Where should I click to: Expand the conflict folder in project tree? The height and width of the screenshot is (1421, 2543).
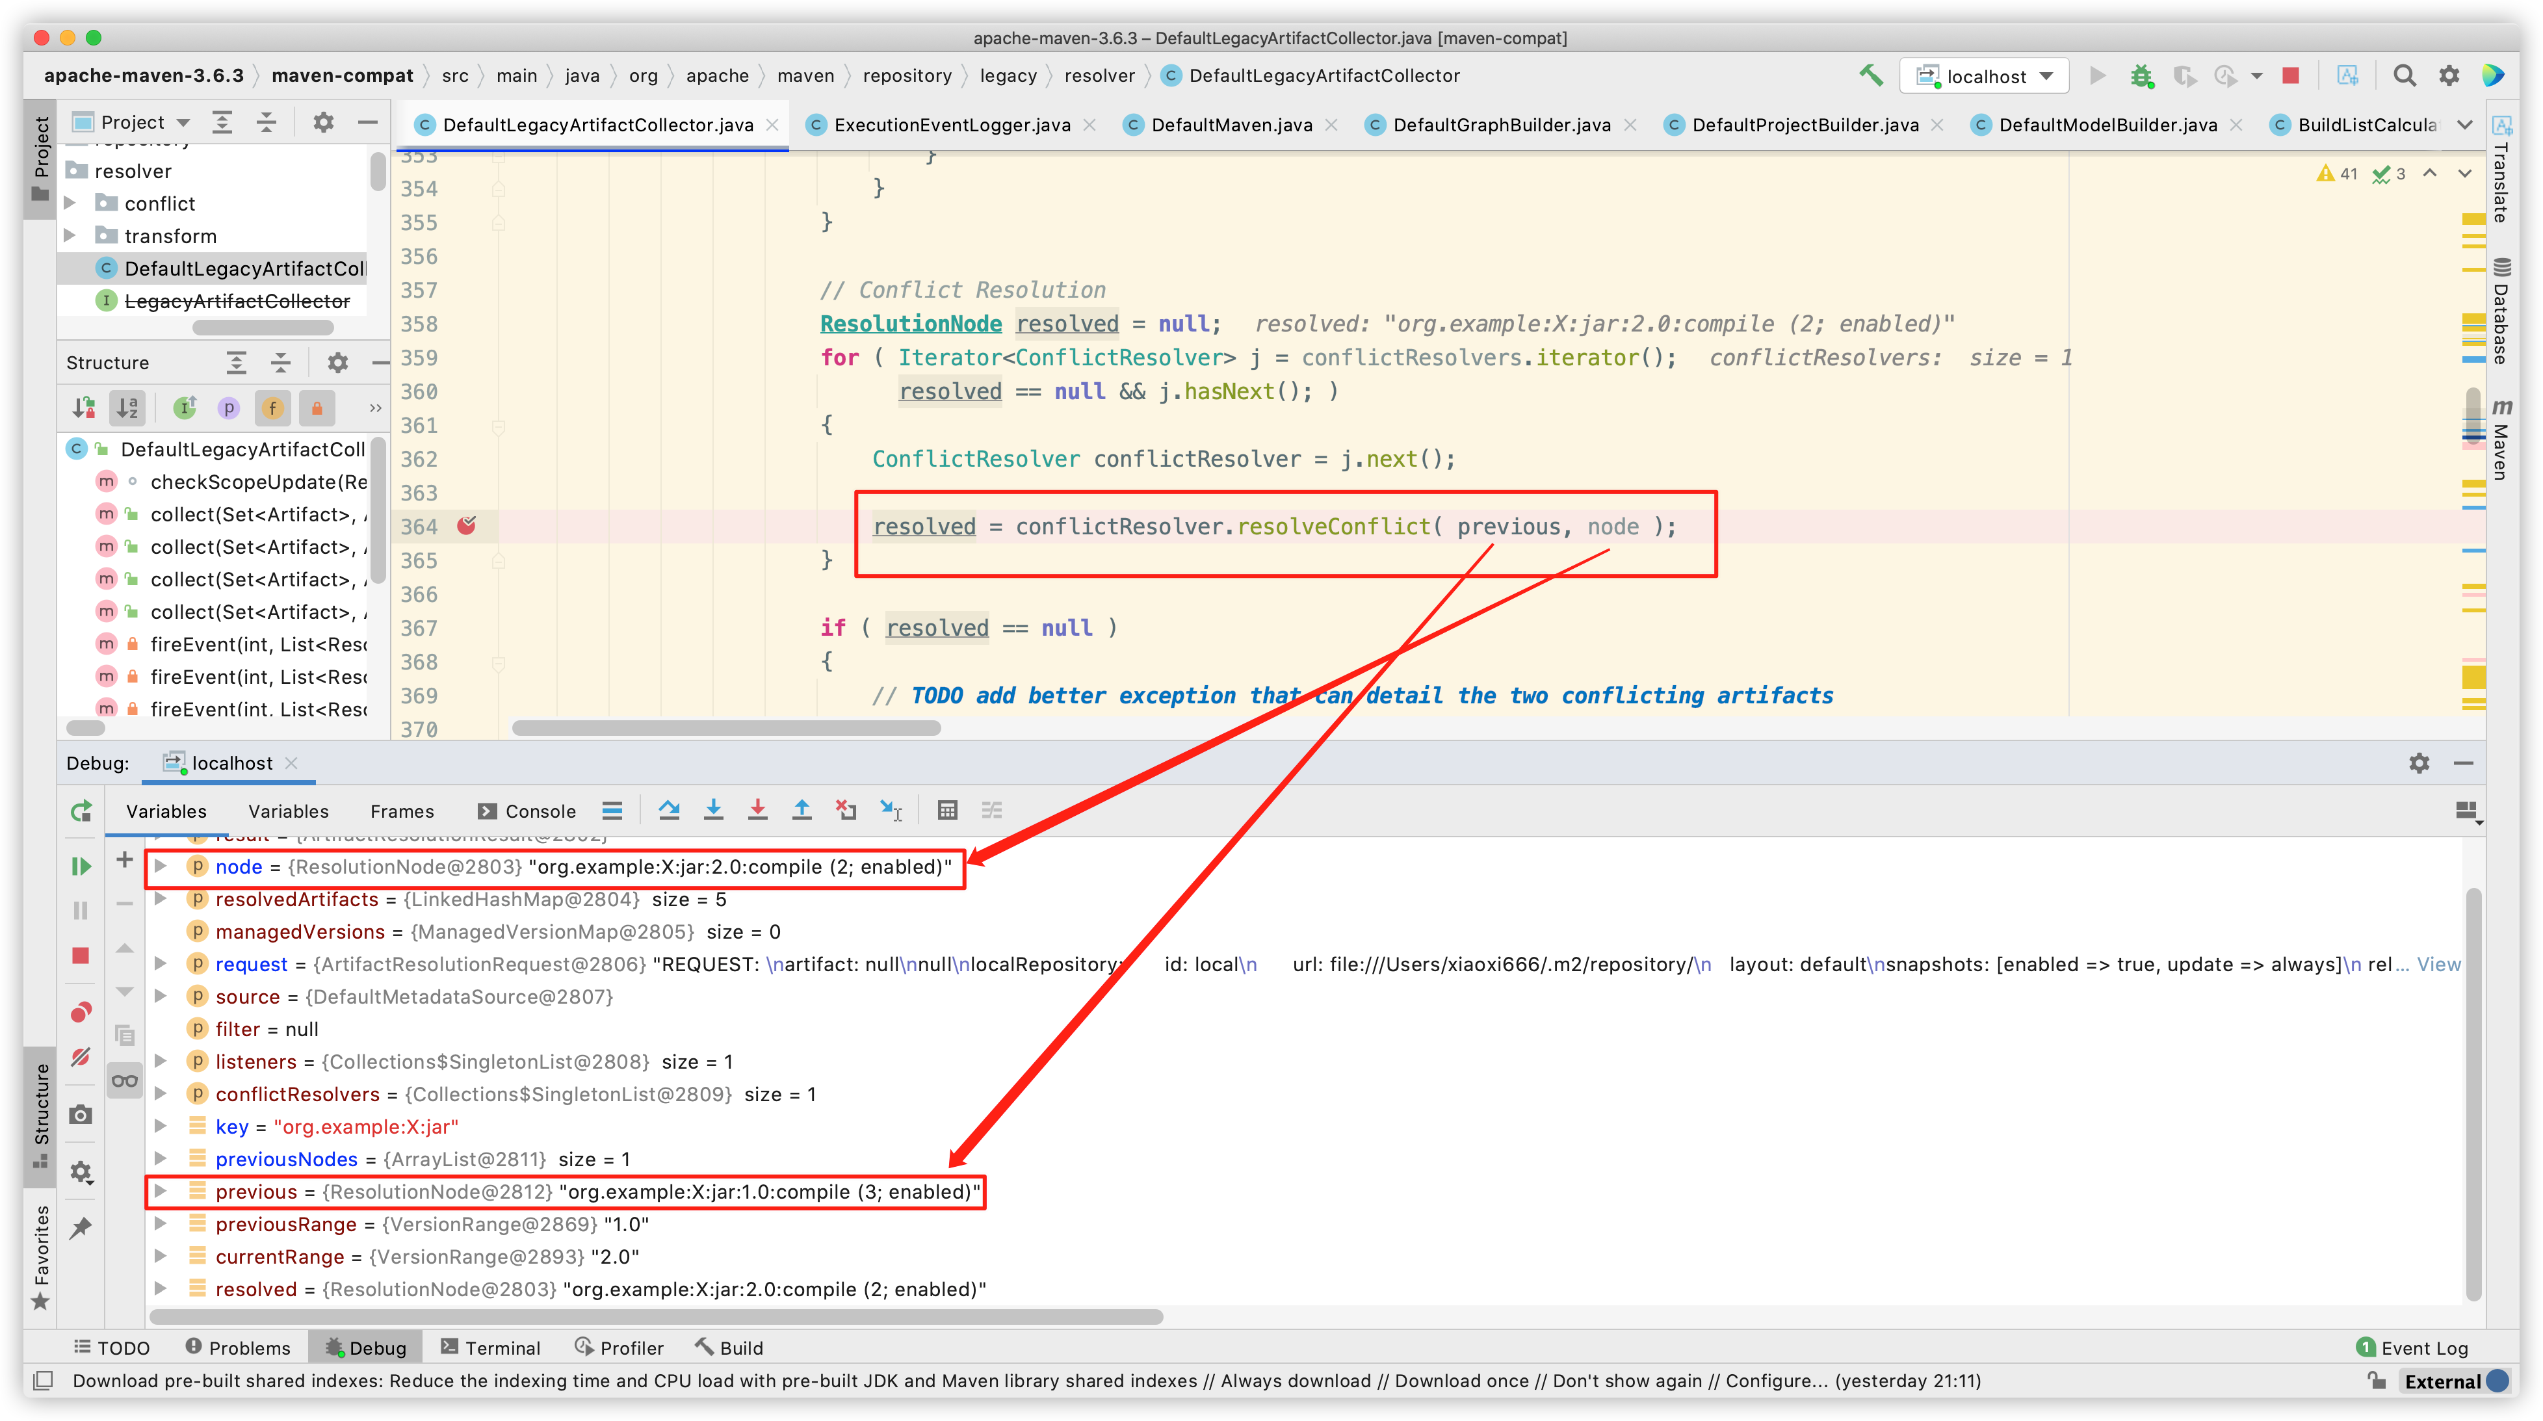(70, 202)
